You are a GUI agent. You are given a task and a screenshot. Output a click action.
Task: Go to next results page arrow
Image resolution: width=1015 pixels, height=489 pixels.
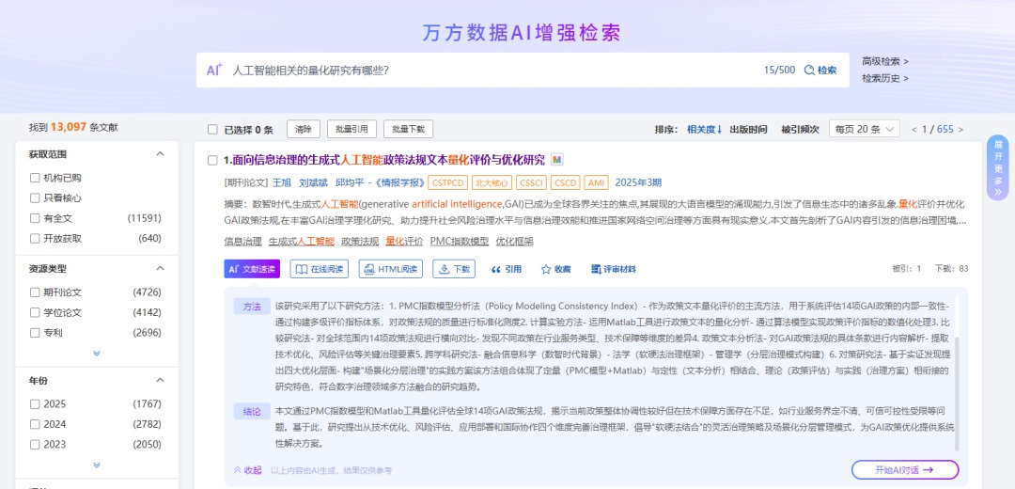pos(960,130)
